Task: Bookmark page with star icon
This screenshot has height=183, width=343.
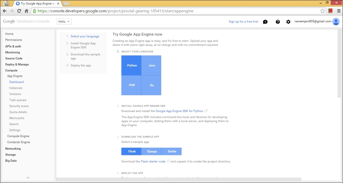Action: (322, 11)
